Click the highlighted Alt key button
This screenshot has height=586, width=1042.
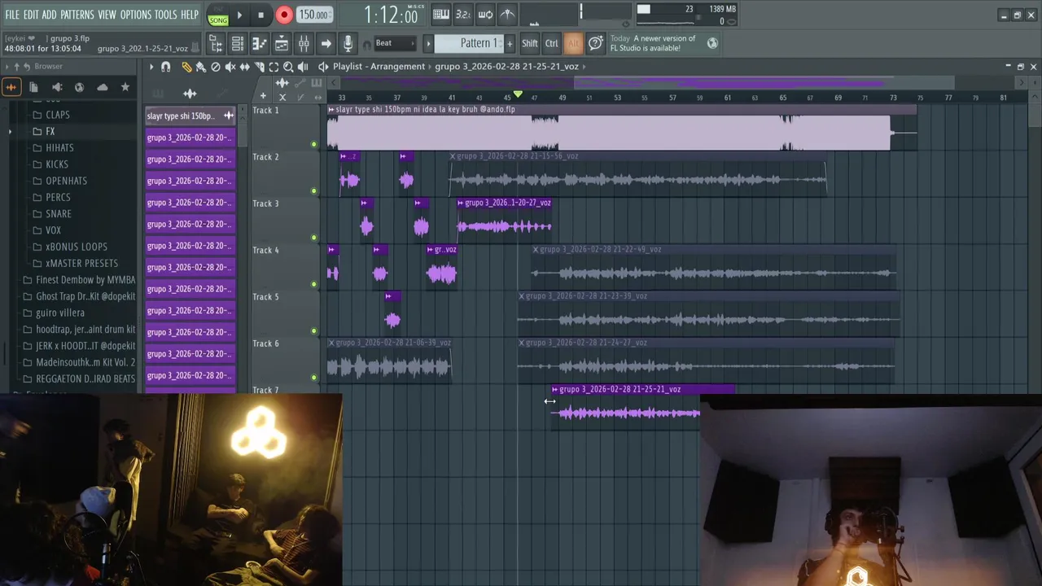(573, 43)
